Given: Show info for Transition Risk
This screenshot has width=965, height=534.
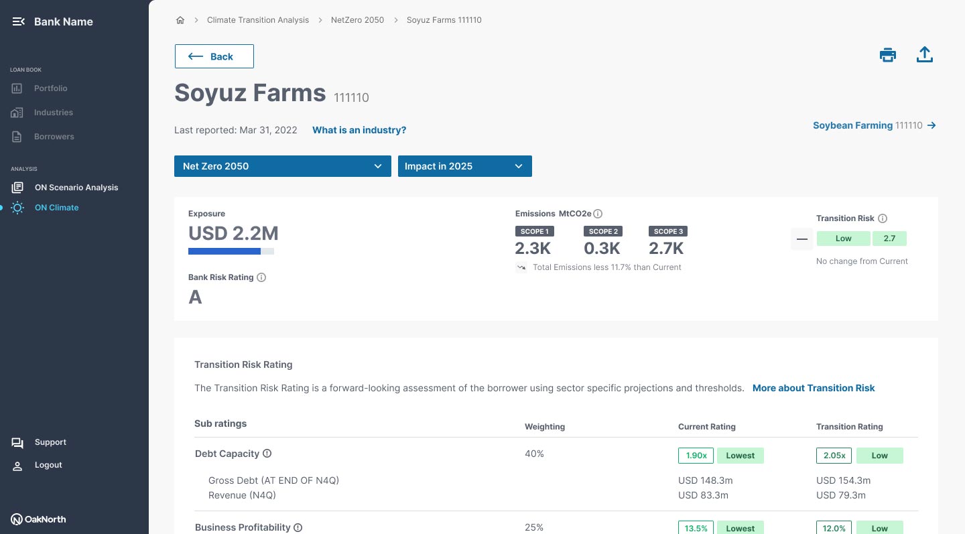Looking at the screenshot, I should [x=883, y=218].
